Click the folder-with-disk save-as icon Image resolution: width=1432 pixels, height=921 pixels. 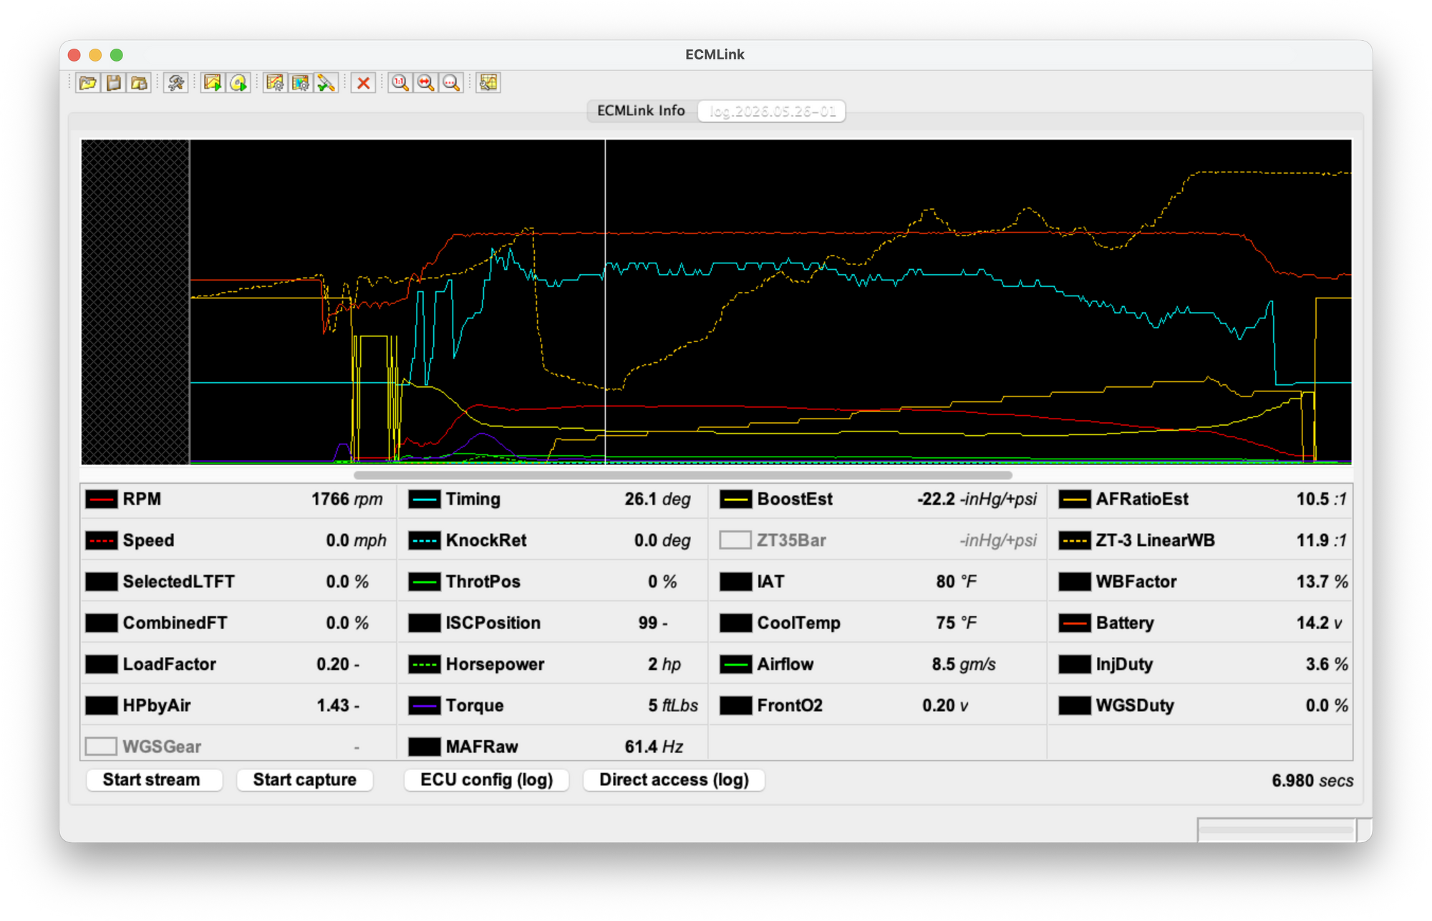[140, 83]
